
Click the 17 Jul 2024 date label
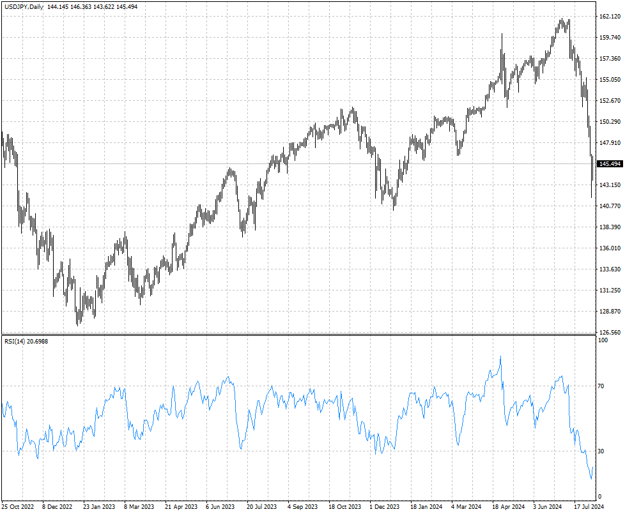588,506
